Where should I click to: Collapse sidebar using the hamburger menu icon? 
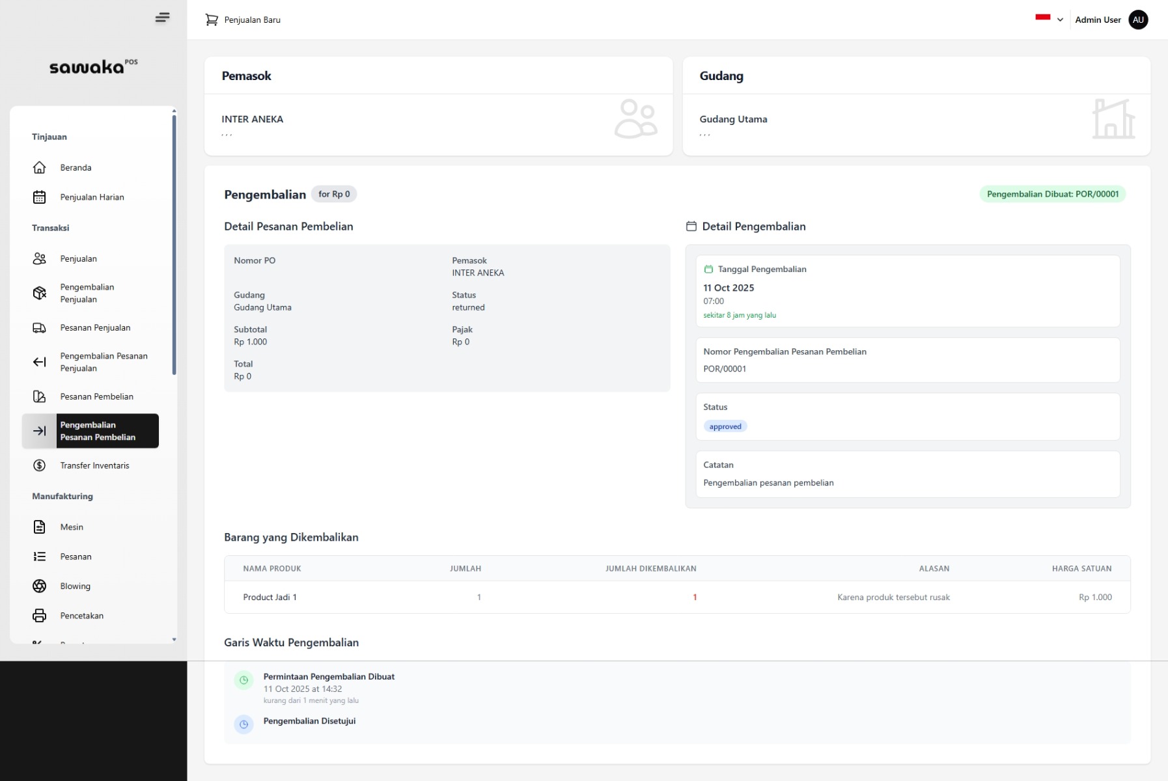coord(162,18)
